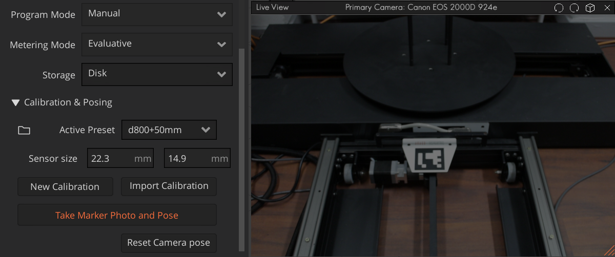This screenshot has width=615, height=257.
Task: Click the New Calibration button
Action: 65,187
